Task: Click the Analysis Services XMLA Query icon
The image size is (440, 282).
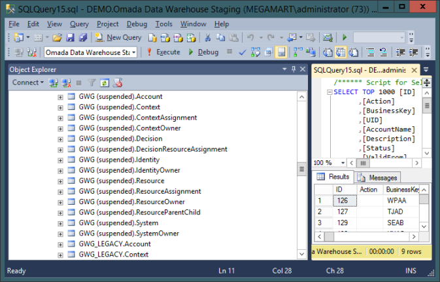Action: [x=191, y=37]
